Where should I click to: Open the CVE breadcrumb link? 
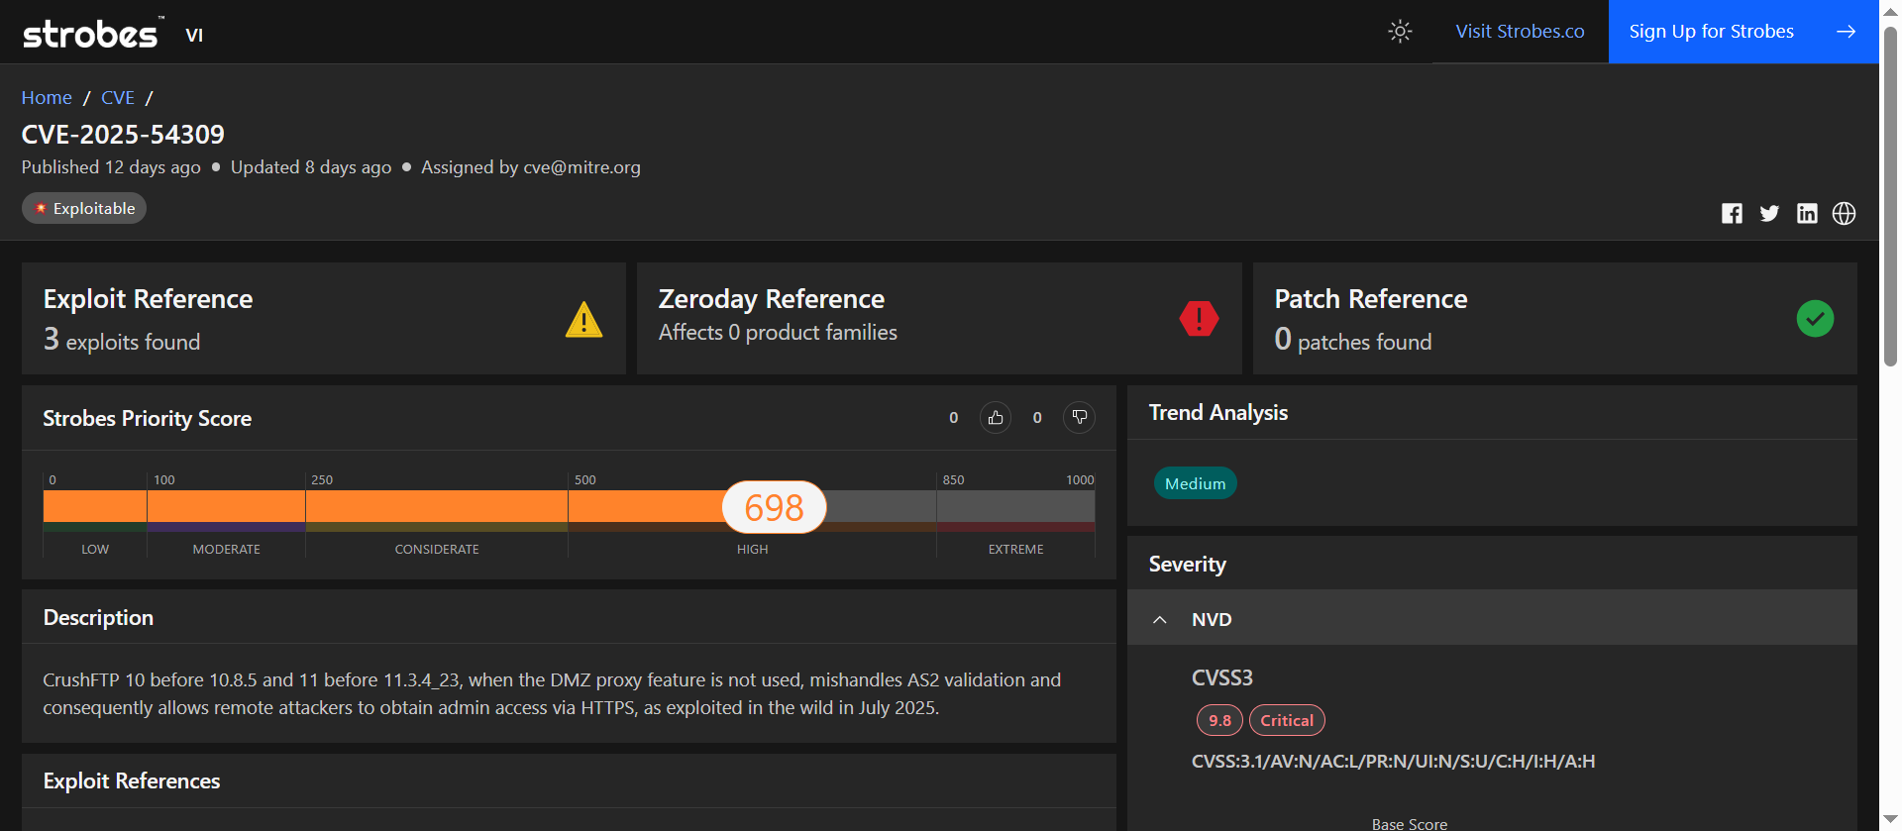pyautogui.click(x=118, y=98)
